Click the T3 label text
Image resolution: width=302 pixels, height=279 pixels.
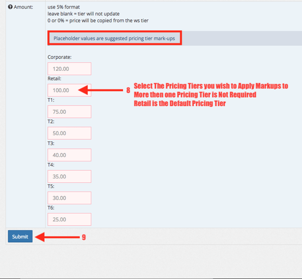51,143
